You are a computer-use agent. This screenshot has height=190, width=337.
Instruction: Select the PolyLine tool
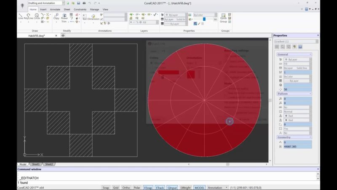point(29,16)
